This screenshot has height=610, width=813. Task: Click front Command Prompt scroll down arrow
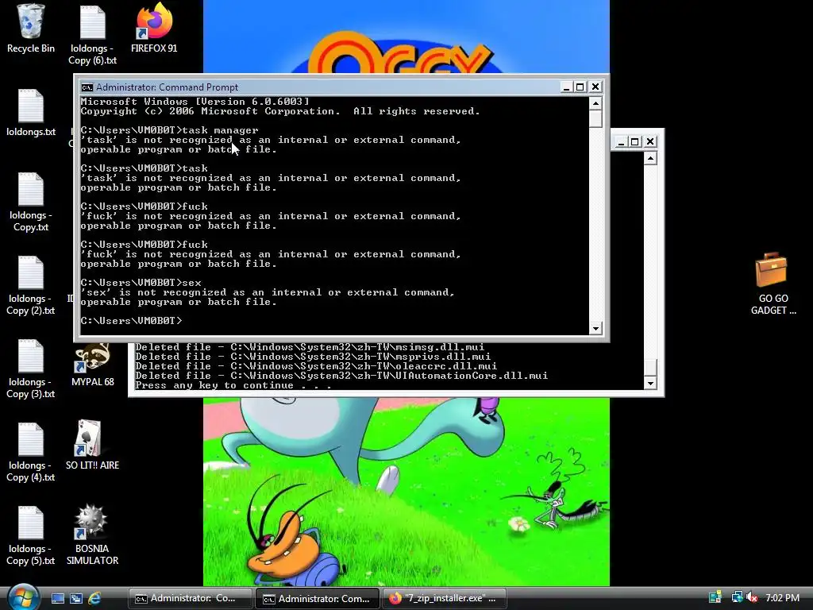tap(595, 328)
